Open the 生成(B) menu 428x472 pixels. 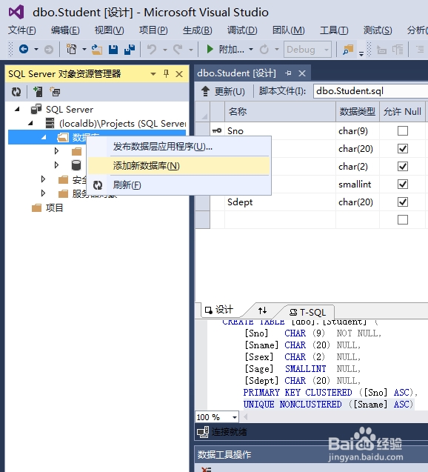point(197,30)
